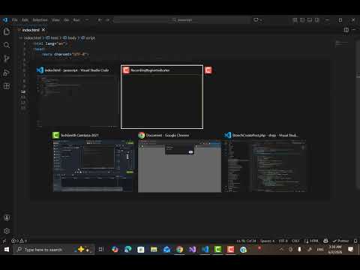Click the Type here to search box
Image resolution: width=360 pixels, height=270 pixels.
click(54, 250)
